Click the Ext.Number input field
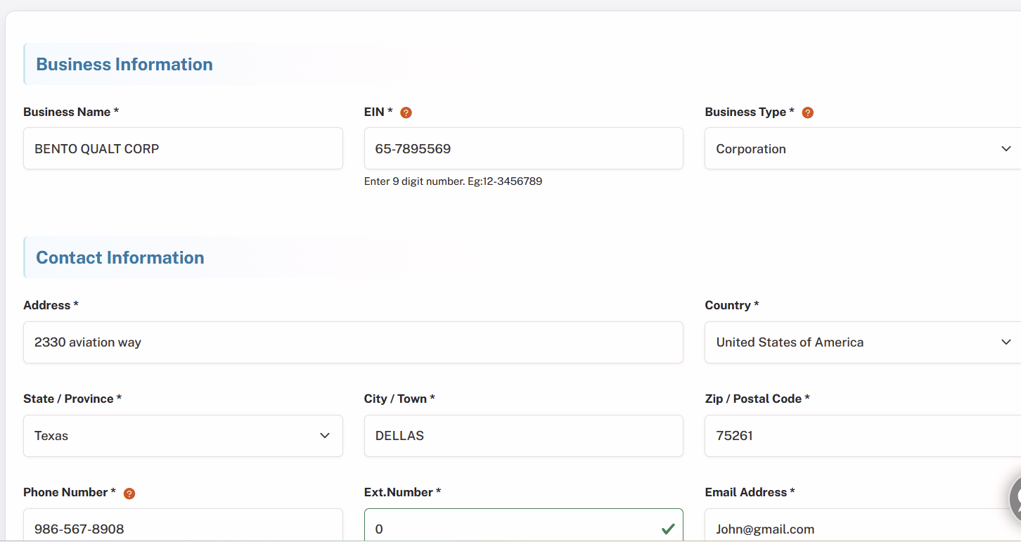The width and height of the screenshot is (1021, 542). (524, 525)
